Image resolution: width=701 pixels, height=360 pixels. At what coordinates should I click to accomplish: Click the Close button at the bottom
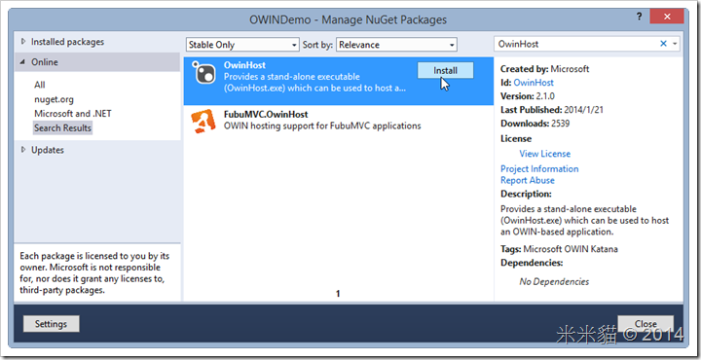coord(646,324)
